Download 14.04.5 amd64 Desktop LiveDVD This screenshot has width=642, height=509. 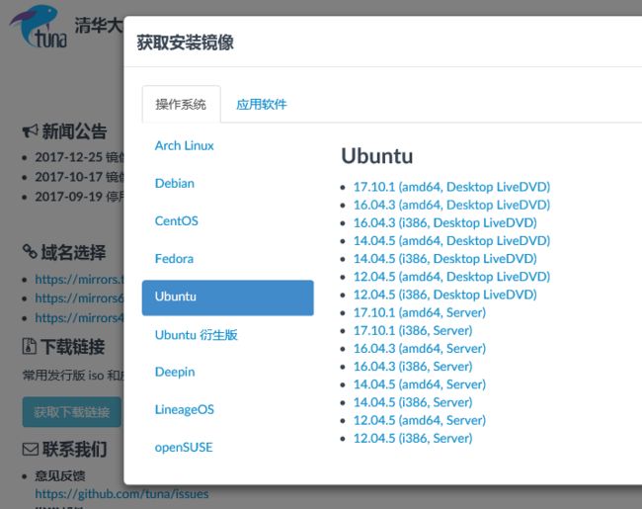tap(451, 240)
